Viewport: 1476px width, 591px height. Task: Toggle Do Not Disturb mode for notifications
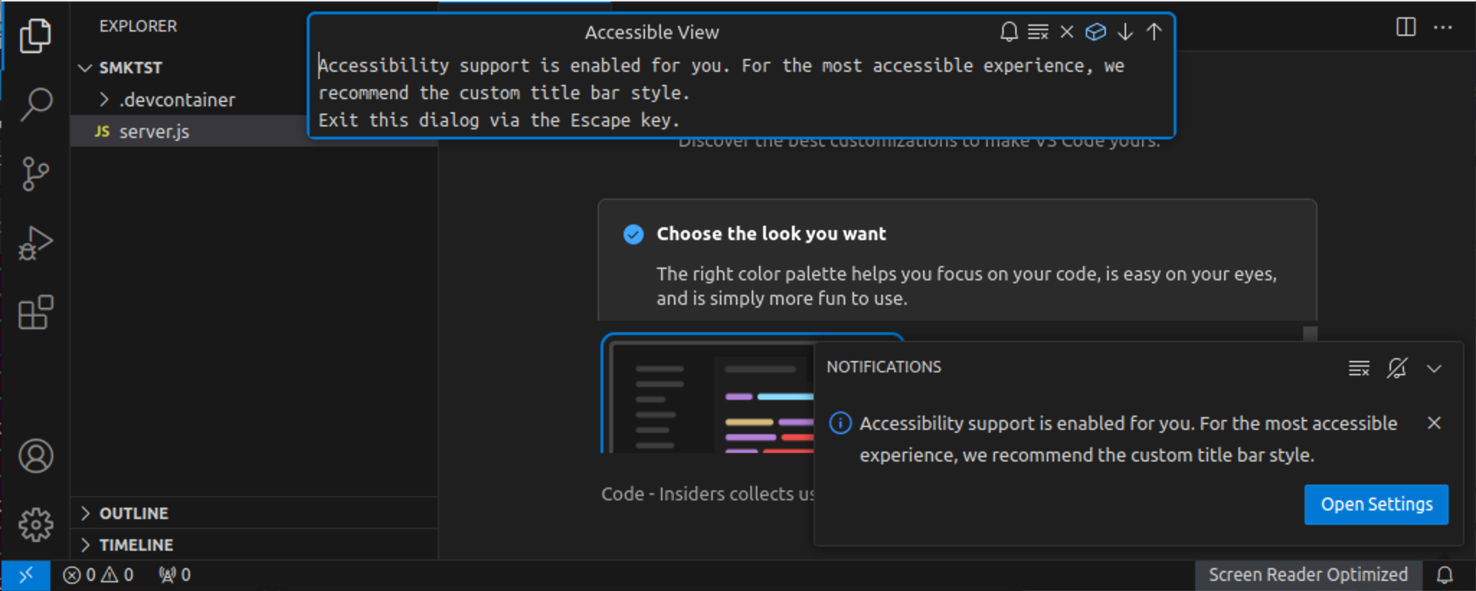click(x=1397, y=367)
